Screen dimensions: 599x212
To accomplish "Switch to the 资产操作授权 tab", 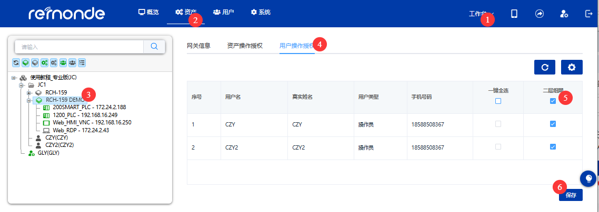I will pos(245,46).
